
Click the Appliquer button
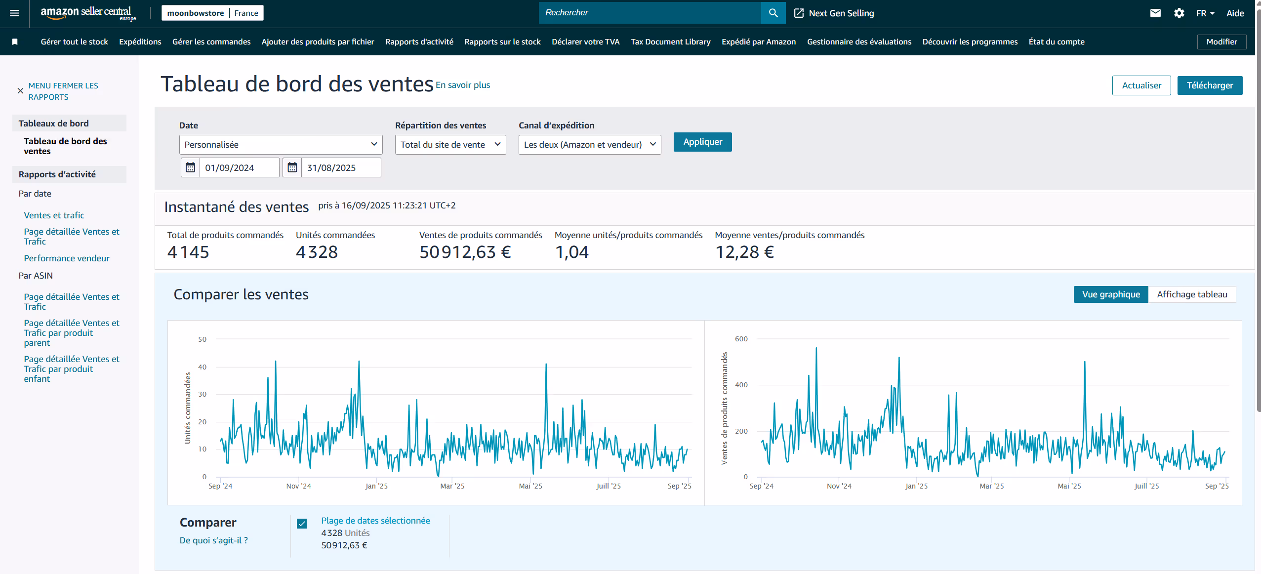pos(702,142)
